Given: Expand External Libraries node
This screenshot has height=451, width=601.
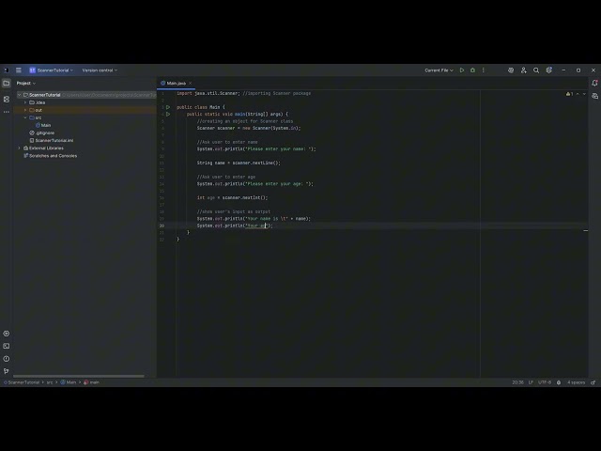Looking at the screenshot, I should tap(19, 148).
